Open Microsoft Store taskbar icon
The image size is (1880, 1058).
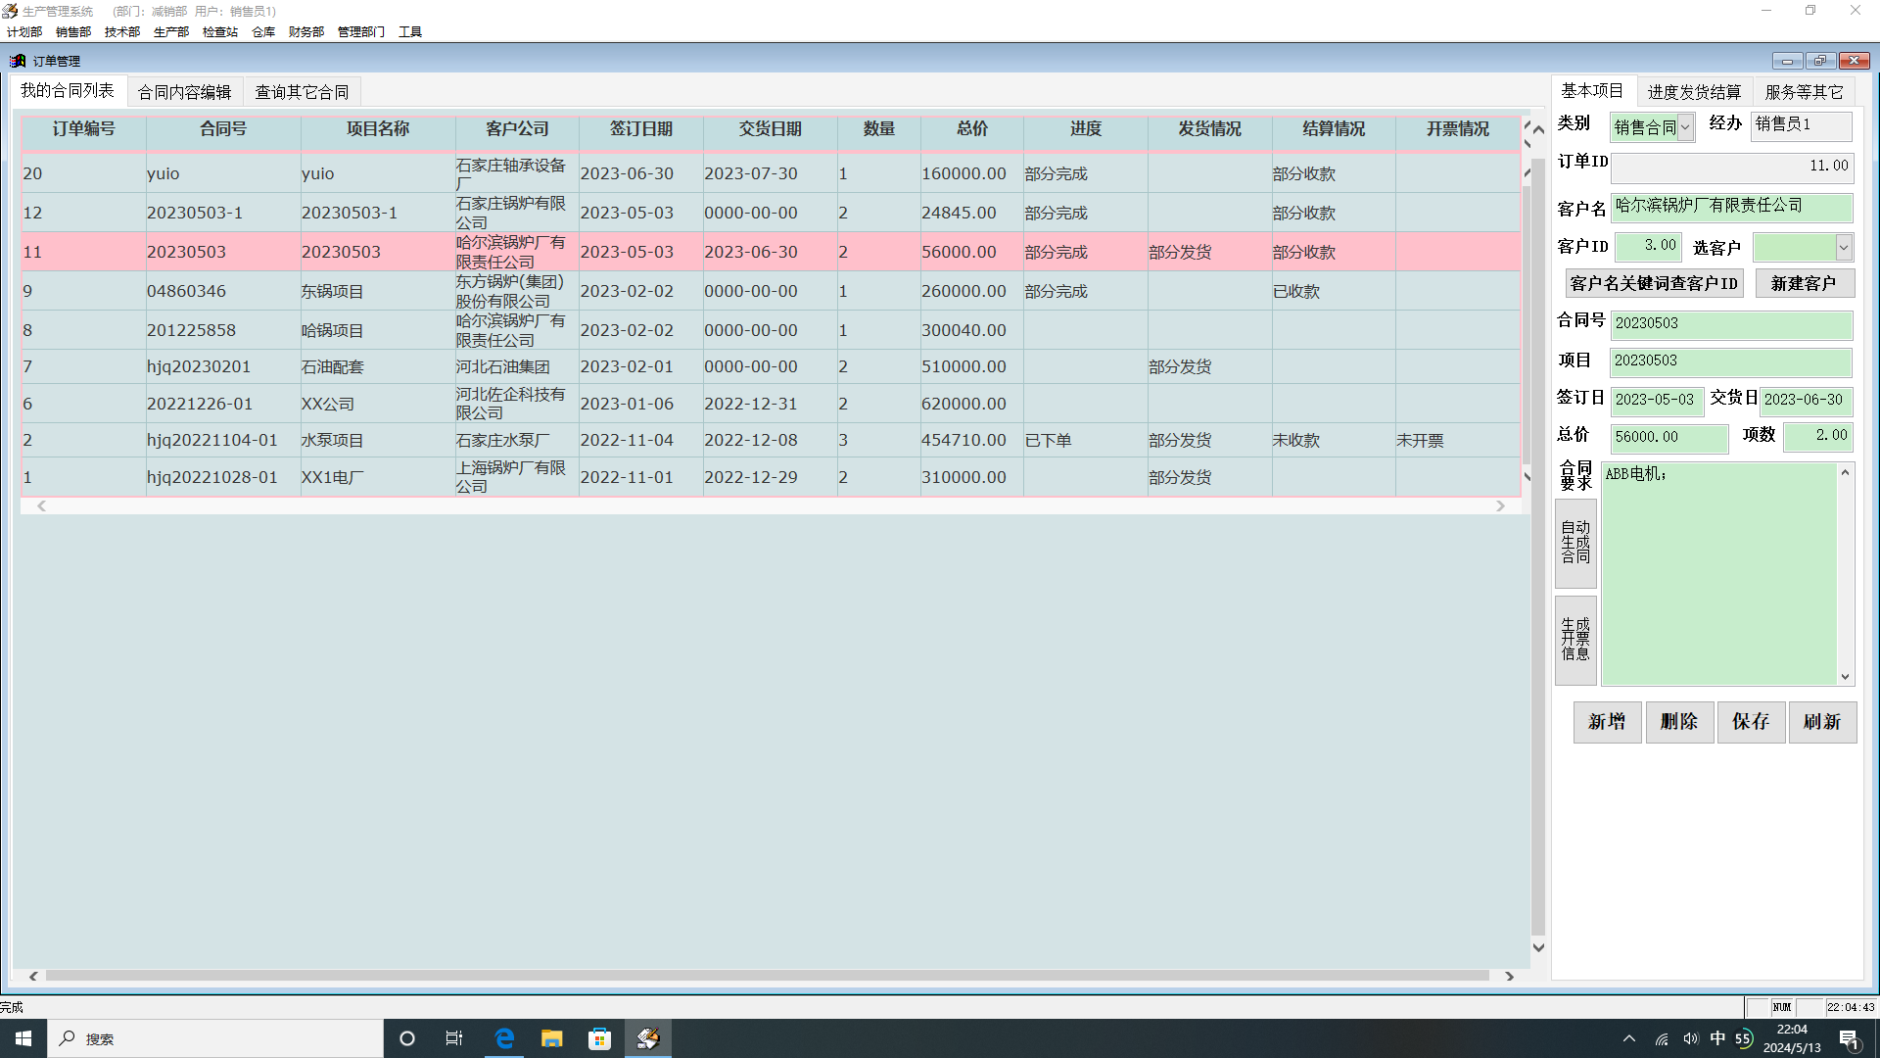tap(599, 1038)
